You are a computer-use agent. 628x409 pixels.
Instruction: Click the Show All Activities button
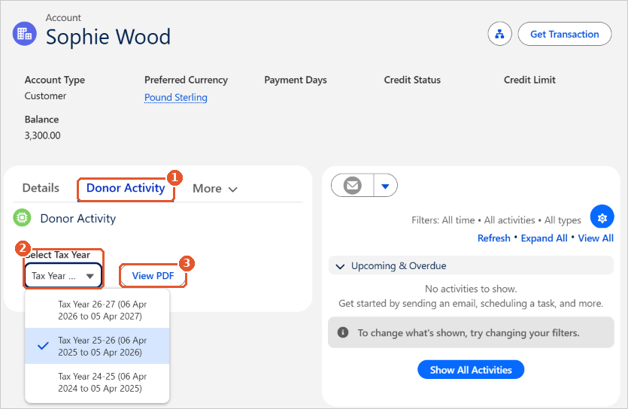coord(471,370)
